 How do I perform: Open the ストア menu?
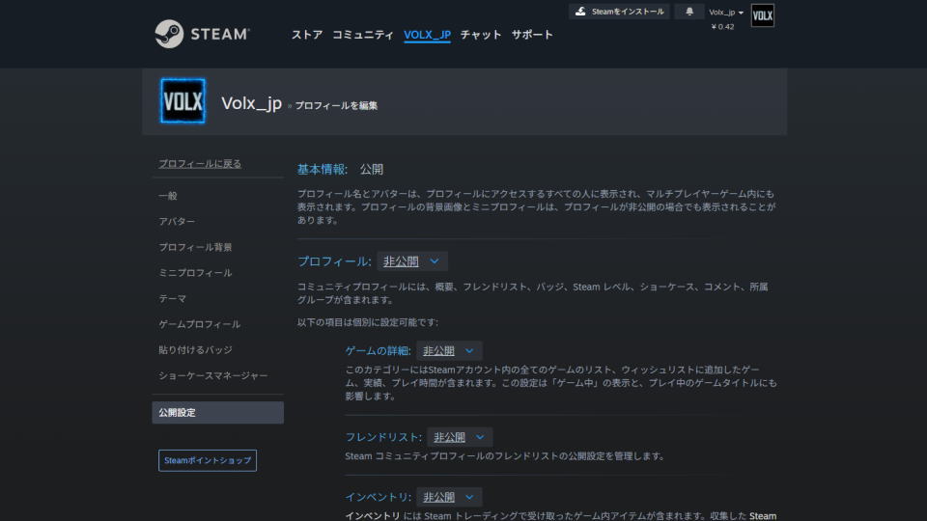pos(307,35)
